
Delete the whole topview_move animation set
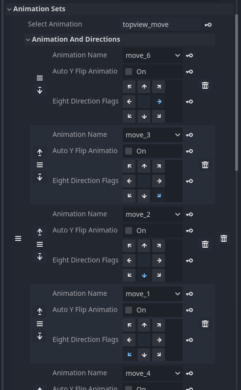point(224,238)
